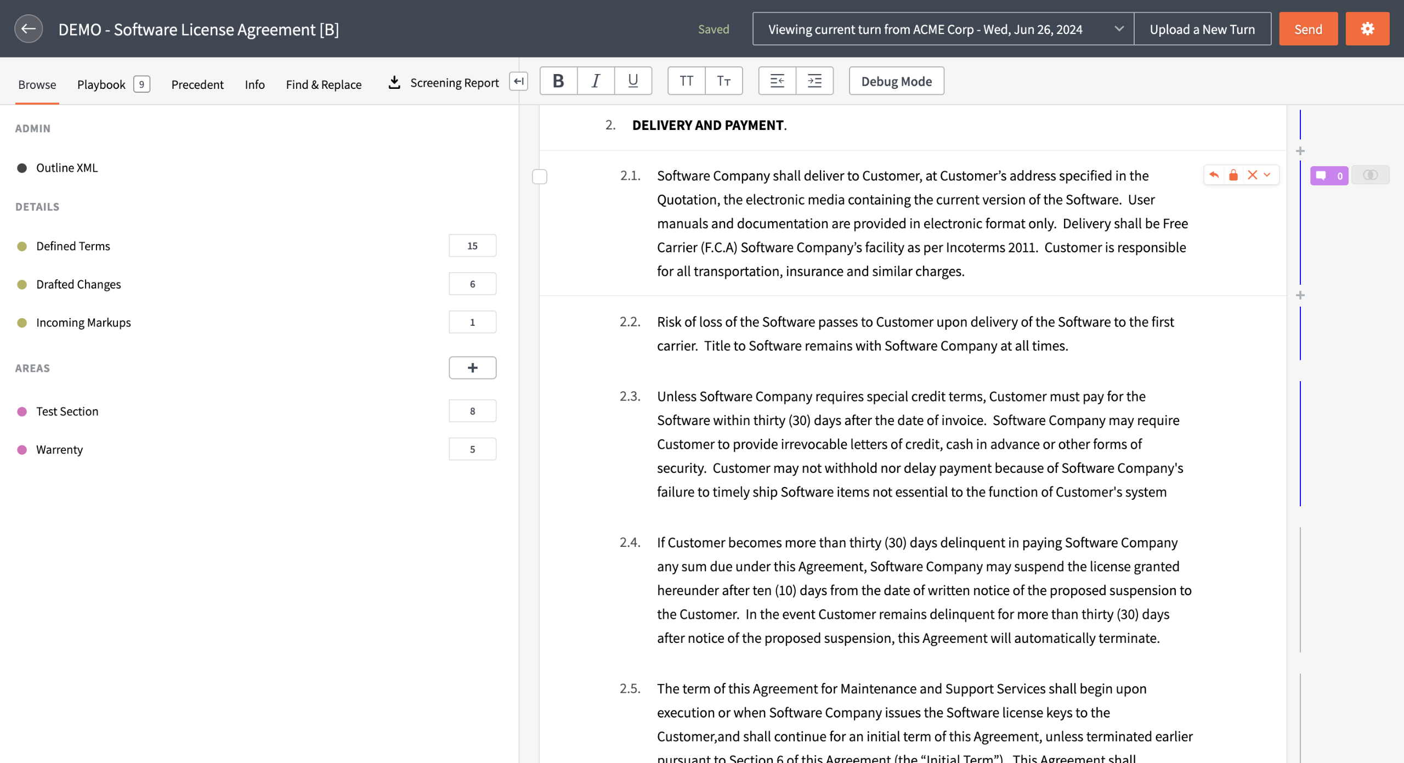Image resolution: width=1404 pixels, height=763 pixels.
Task: Click the decrease indent icon
Action: click(777, 81)
